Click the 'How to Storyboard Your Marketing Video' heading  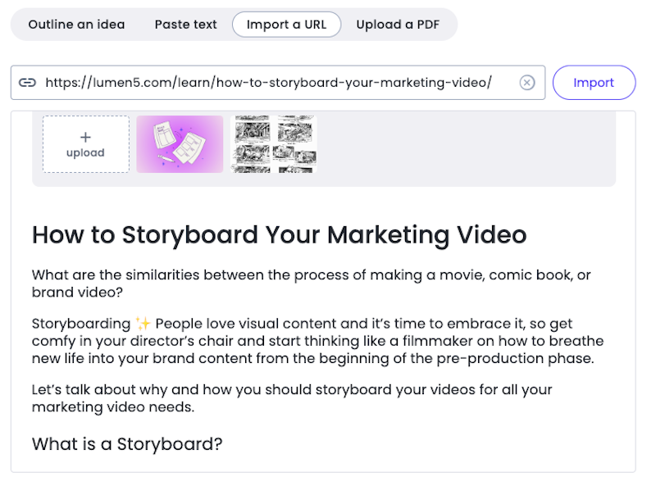[279, 235]
